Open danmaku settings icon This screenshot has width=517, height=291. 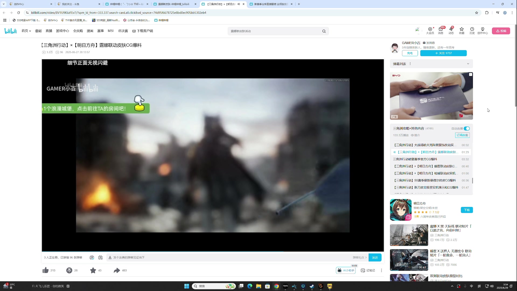tap(100, 258)
